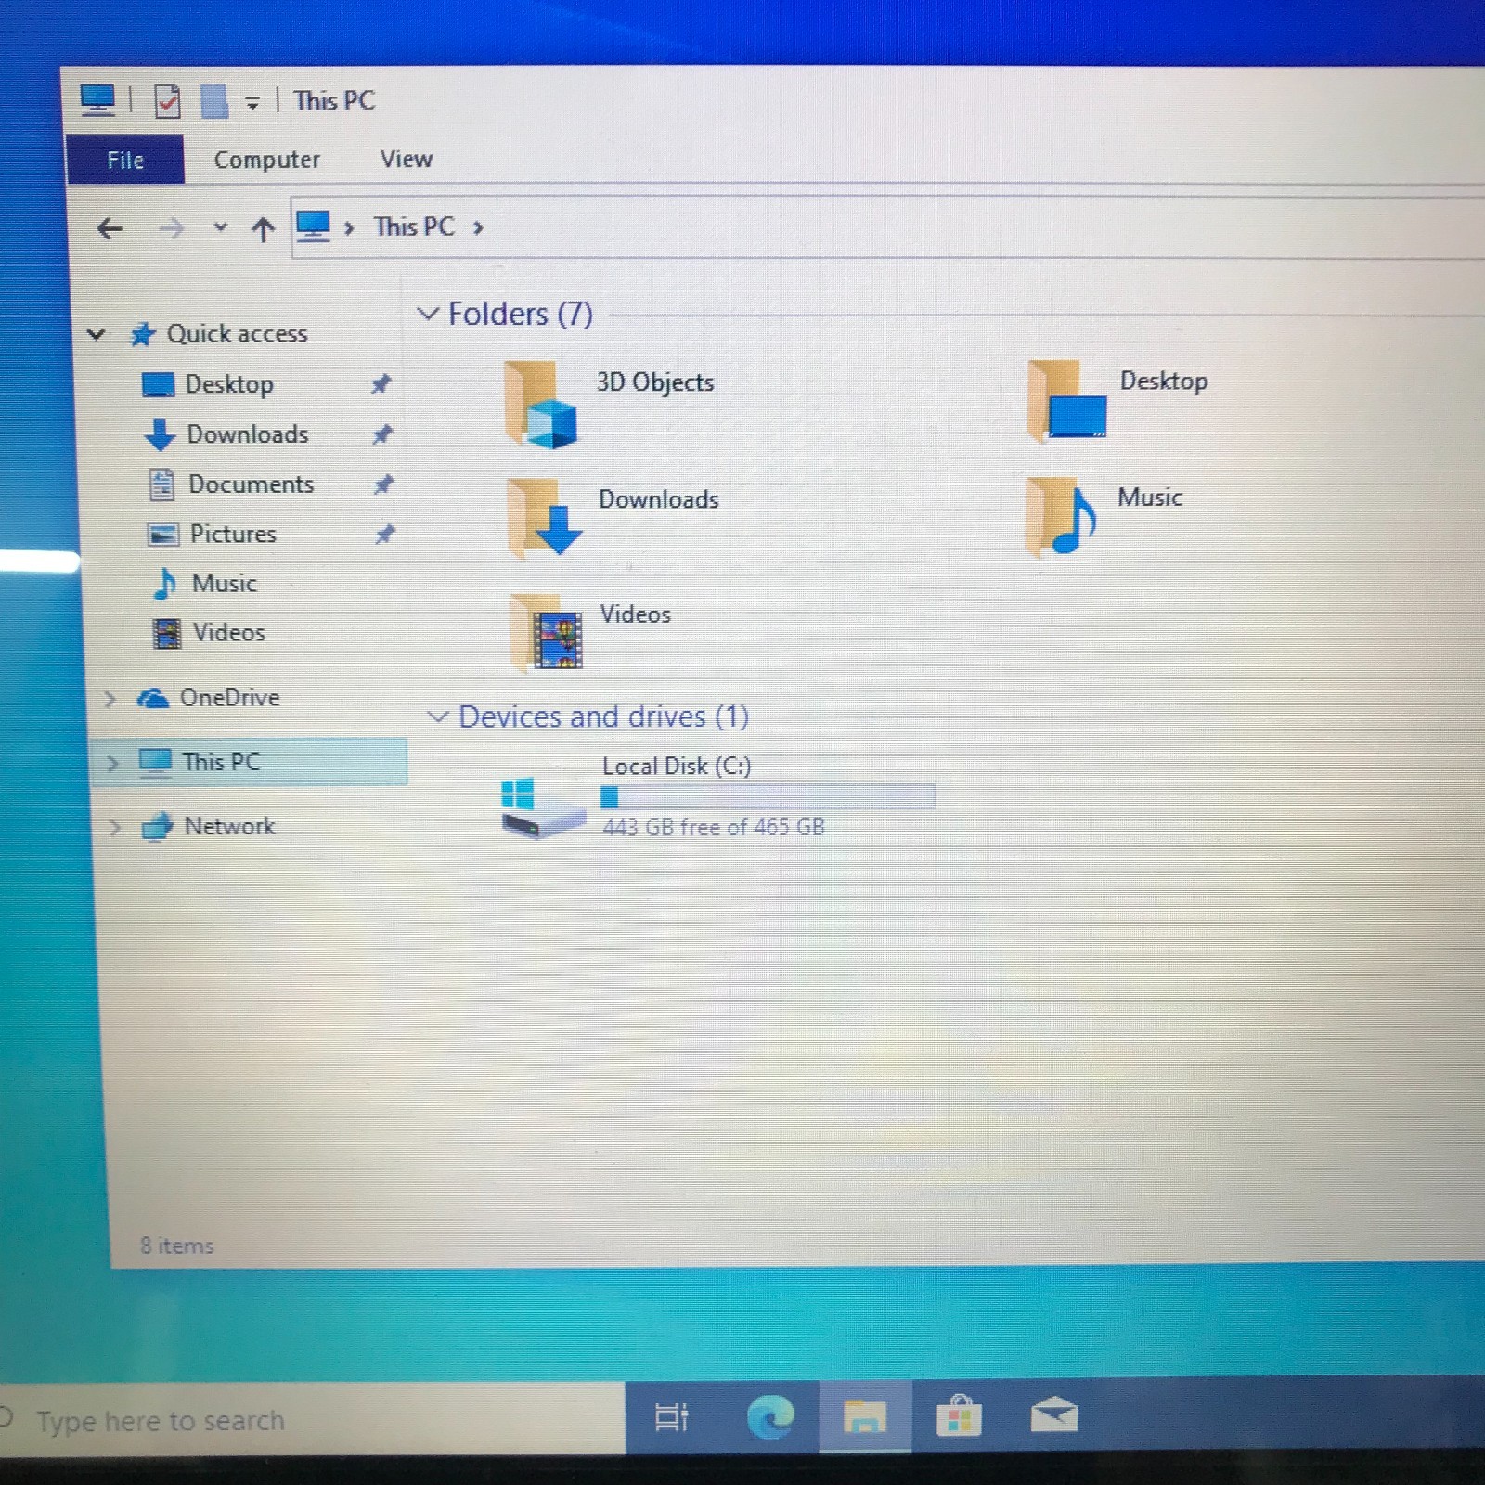Select the Downloads folder icon in Folders
This screenshot has height=1485, width=1485.
tap(545, 517)
